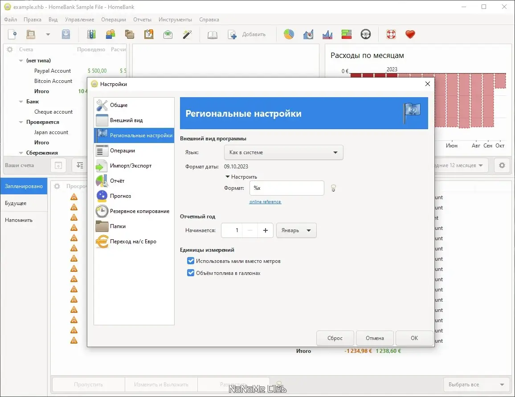
Task: Select Операции settings page in sidebar
Action: coord(134,151)
